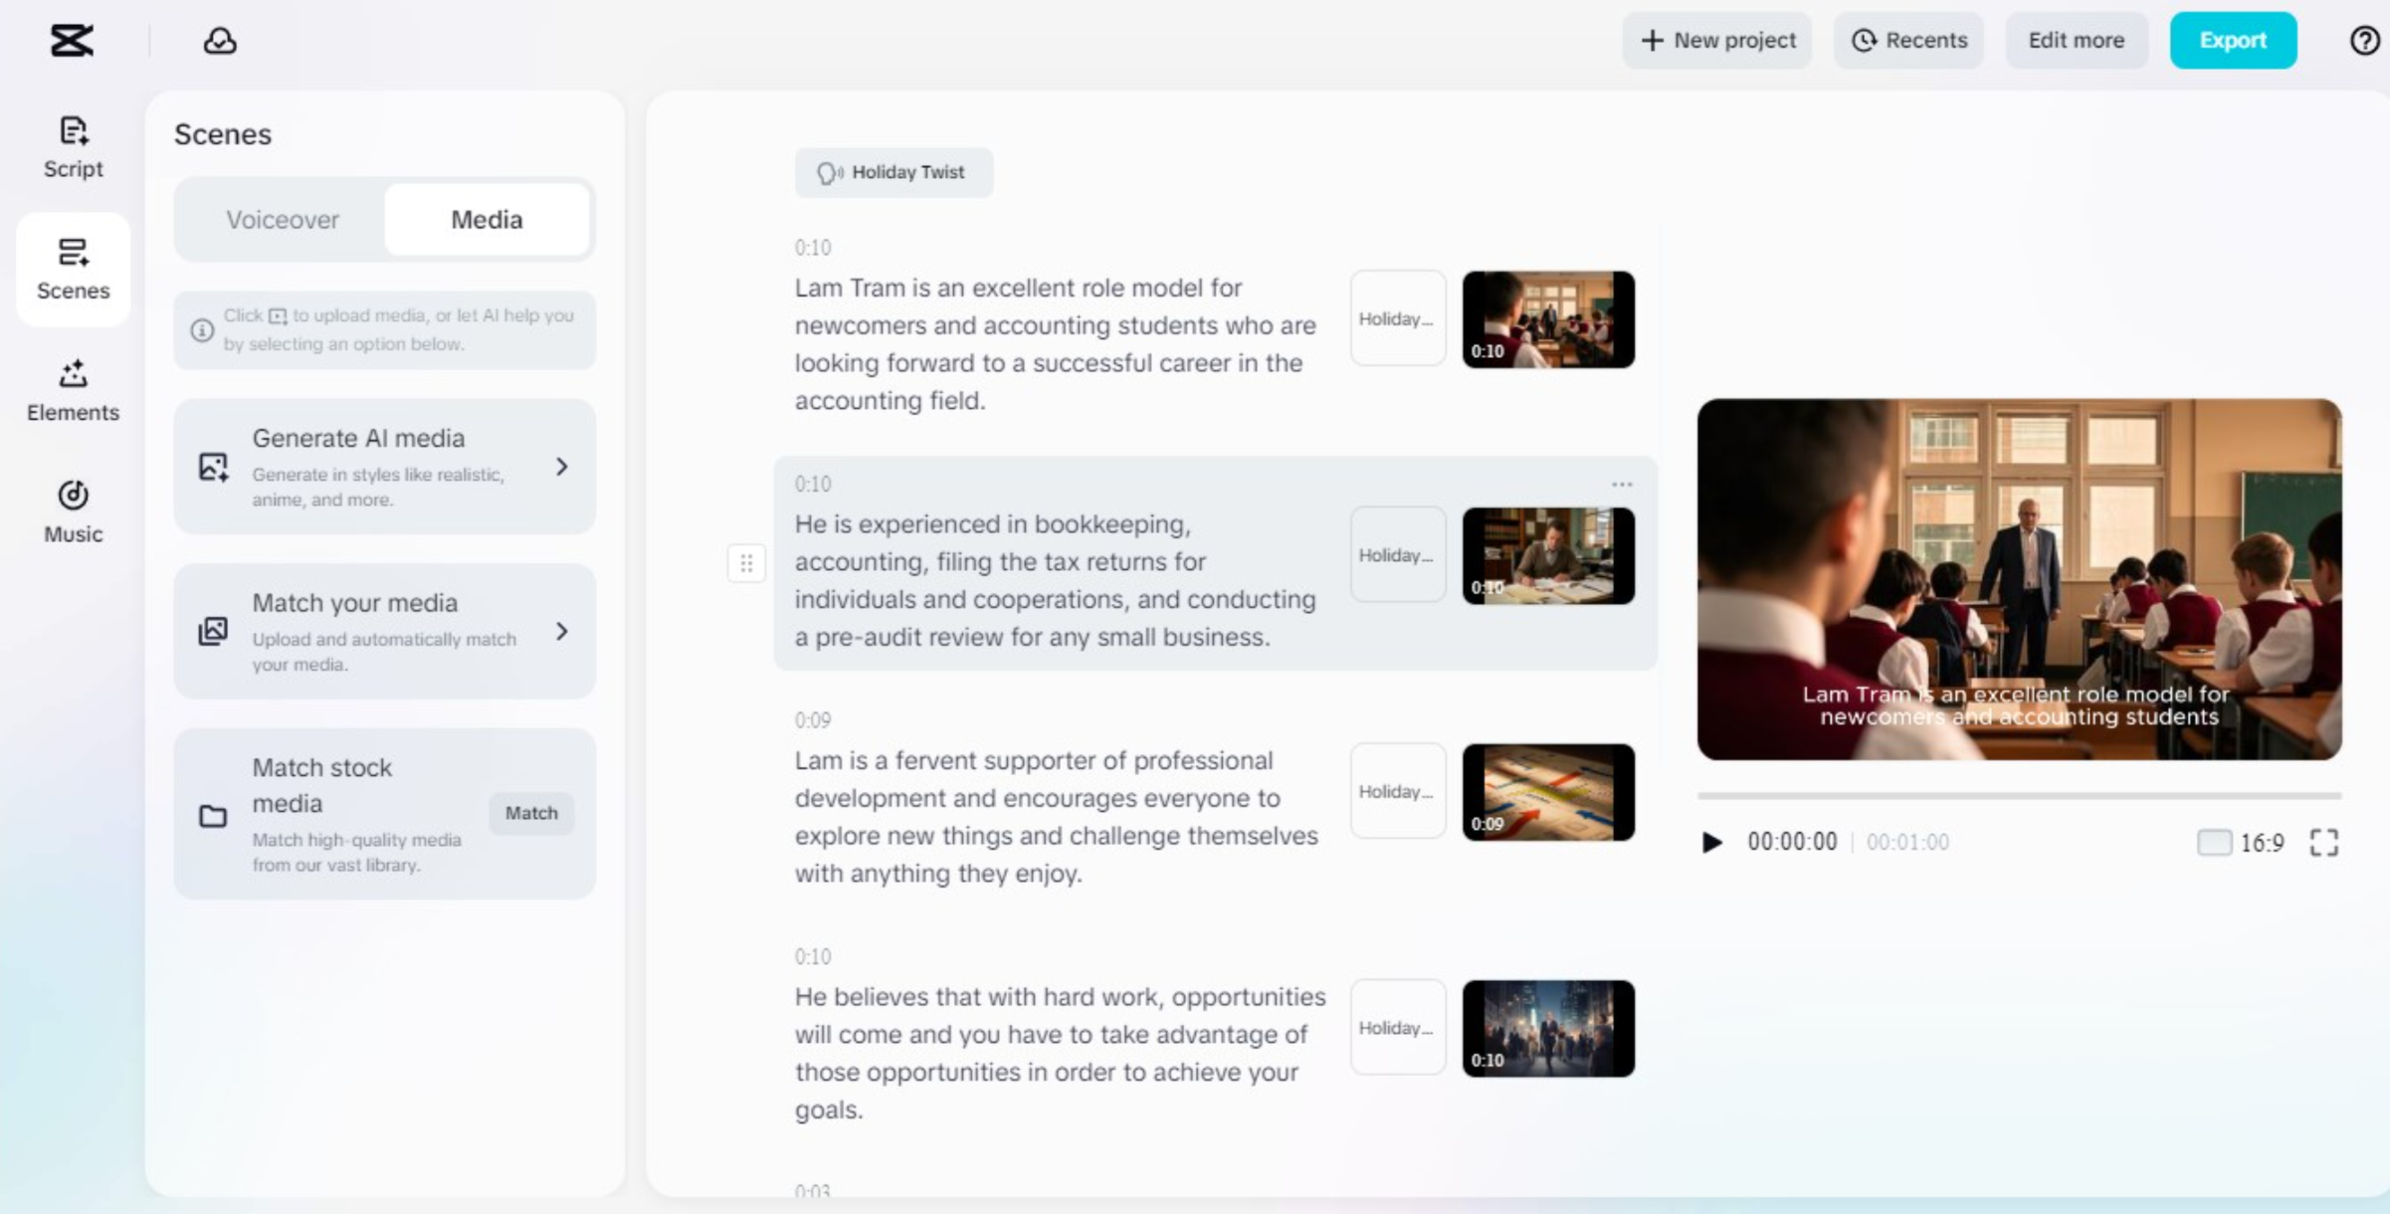Open cloud upload storage icon
The image size is (2390, 1214).
tap(220, 41)
